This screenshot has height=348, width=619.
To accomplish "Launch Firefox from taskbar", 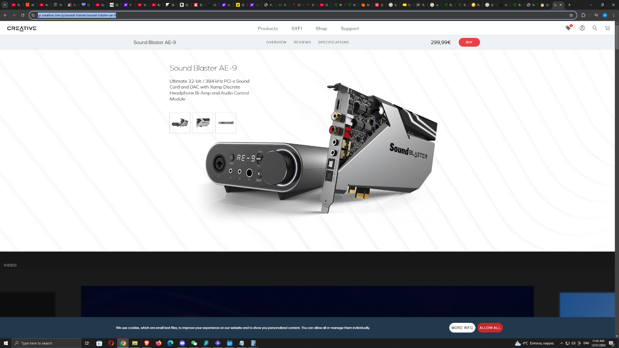I will click(x=159, y=343).
